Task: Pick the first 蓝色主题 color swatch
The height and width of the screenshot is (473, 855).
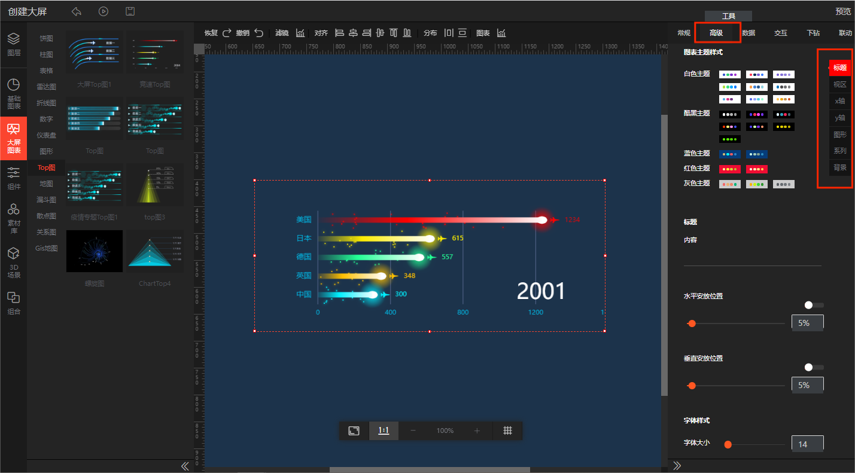Action: tap(730, 154)
